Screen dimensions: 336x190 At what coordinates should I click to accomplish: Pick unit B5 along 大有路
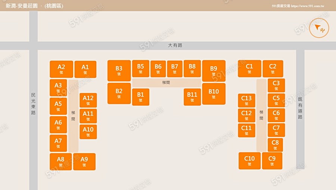pyautogui.click(x=140, y=69)
